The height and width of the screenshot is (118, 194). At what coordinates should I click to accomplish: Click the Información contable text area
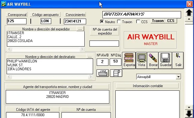click(x=147, y=104)
